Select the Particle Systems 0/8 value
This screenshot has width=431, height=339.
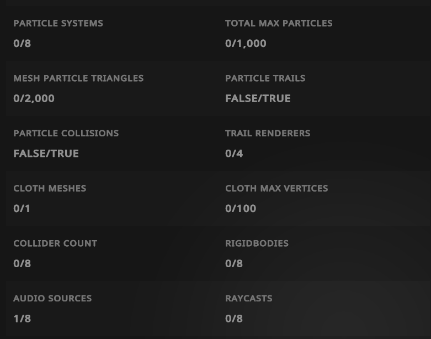[x=22, y=43]
